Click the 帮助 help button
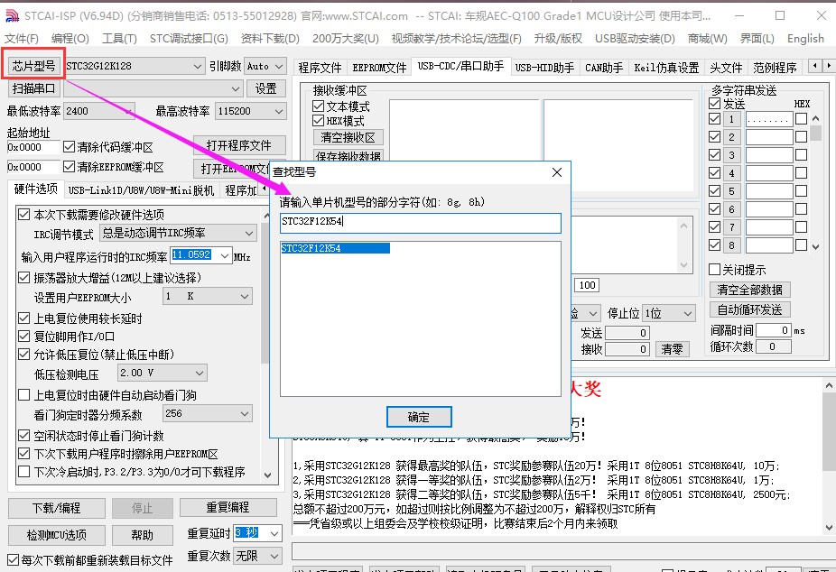Image resolution: width=836 pixels, height=572 pixels. [x=143, y=535]
